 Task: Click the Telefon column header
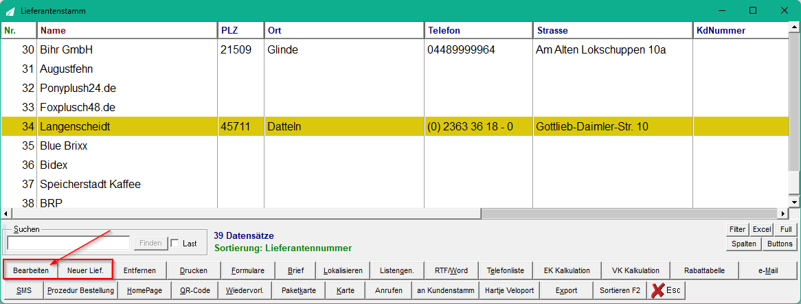[x=478, y=31]
